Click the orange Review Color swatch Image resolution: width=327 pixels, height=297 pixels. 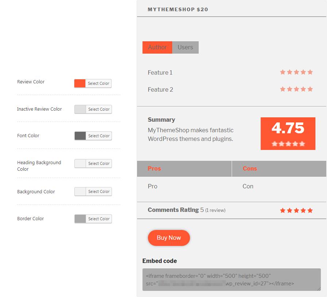pyautogui.click(x=80, y=83)
